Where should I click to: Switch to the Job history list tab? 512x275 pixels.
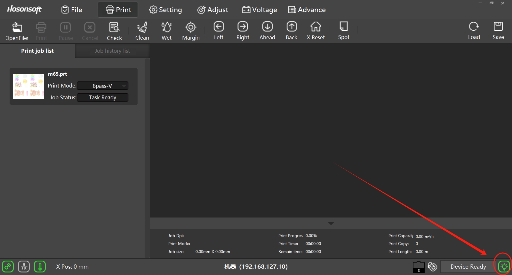pos(112,51)
